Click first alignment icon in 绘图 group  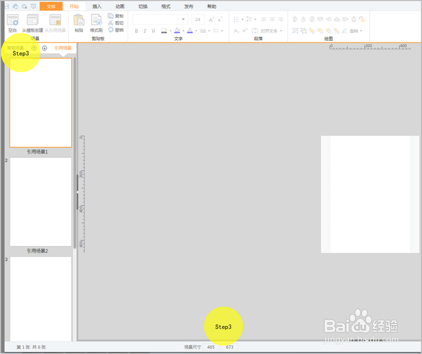click(x=295, y=19)
